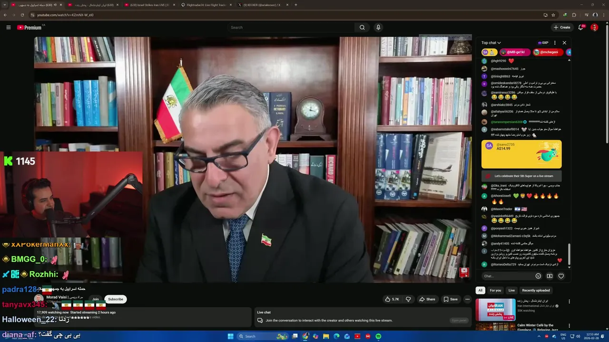The height and width of the screenshot is (342, 609).
Task: Open the Iran International live thumbnail
Action: click(x=495, y=310)
